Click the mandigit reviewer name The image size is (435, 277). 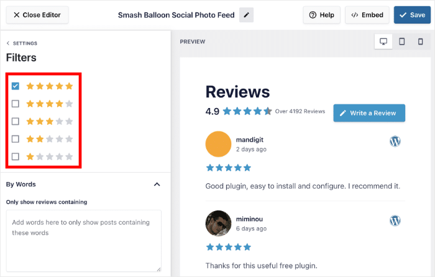tap(250, 140)
